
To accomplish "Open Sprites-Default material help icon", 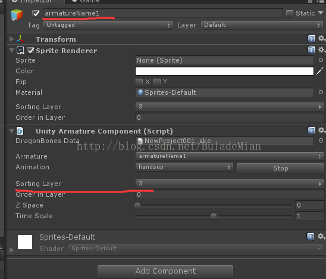I will coord(310,237).
